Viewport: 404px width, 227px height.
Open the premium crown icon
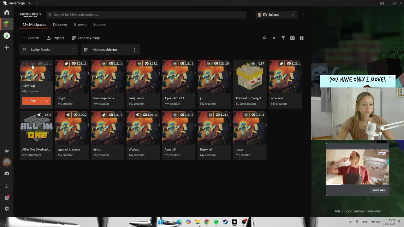click(7, 151)
